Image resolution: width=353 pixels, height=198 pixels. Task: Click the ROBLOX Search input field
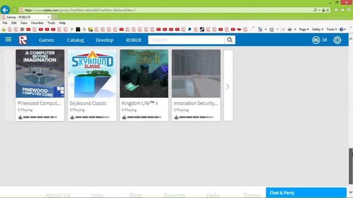click(186, 40)
